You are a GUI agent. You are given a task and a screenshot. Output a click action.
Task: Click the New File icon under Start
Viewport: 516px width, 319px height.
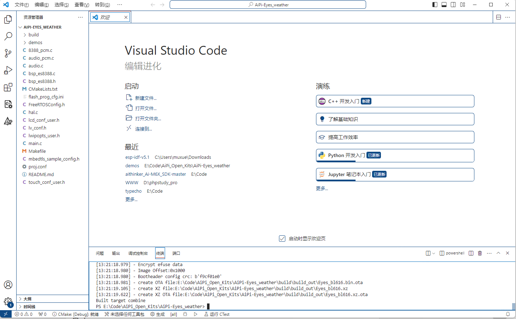point(129,98)
